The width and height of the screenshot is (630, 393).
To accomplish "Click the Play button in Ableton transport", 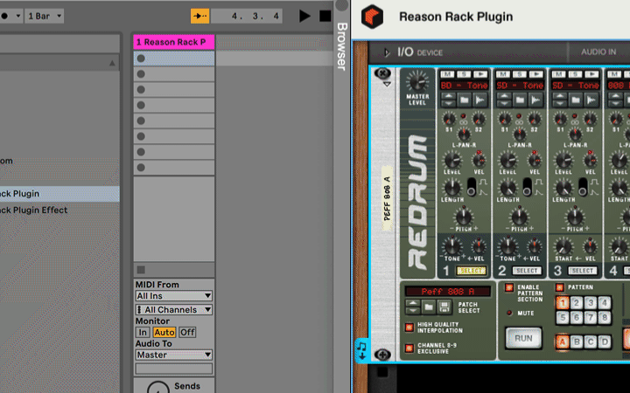I will click(x=305, y=16).
